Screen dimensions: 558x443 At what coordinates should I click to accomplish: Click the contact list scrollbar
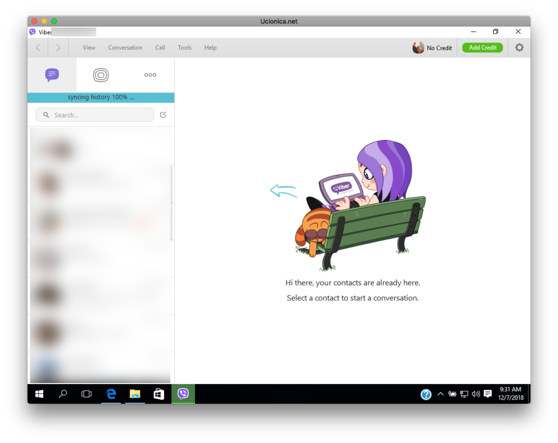tap(172, 203)
